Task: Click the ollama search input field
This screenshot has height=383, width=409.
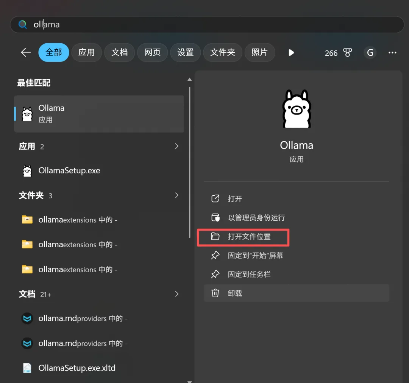Action: 207,25
